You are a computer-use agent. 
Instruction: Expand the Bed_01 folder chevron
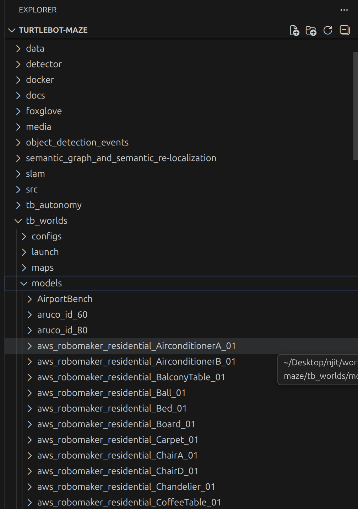coord(29,409)
